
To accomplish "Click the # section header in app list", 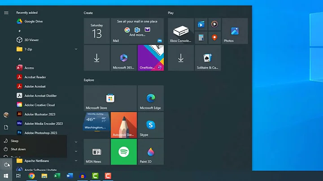I will pos(20,31).
